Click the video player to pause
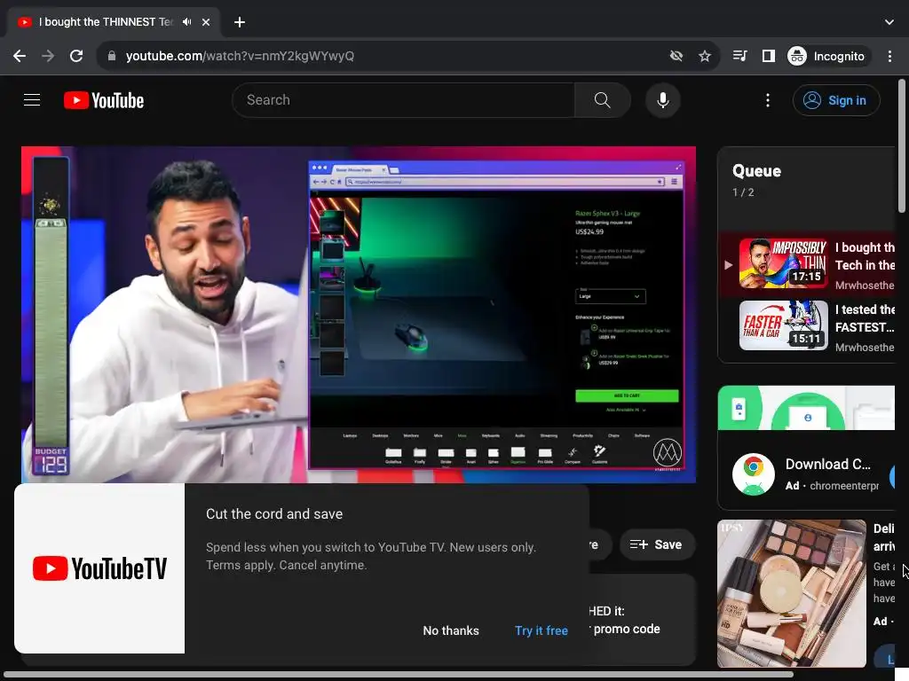This screenshot has height=681, width=909. click(x=359, y=315)
